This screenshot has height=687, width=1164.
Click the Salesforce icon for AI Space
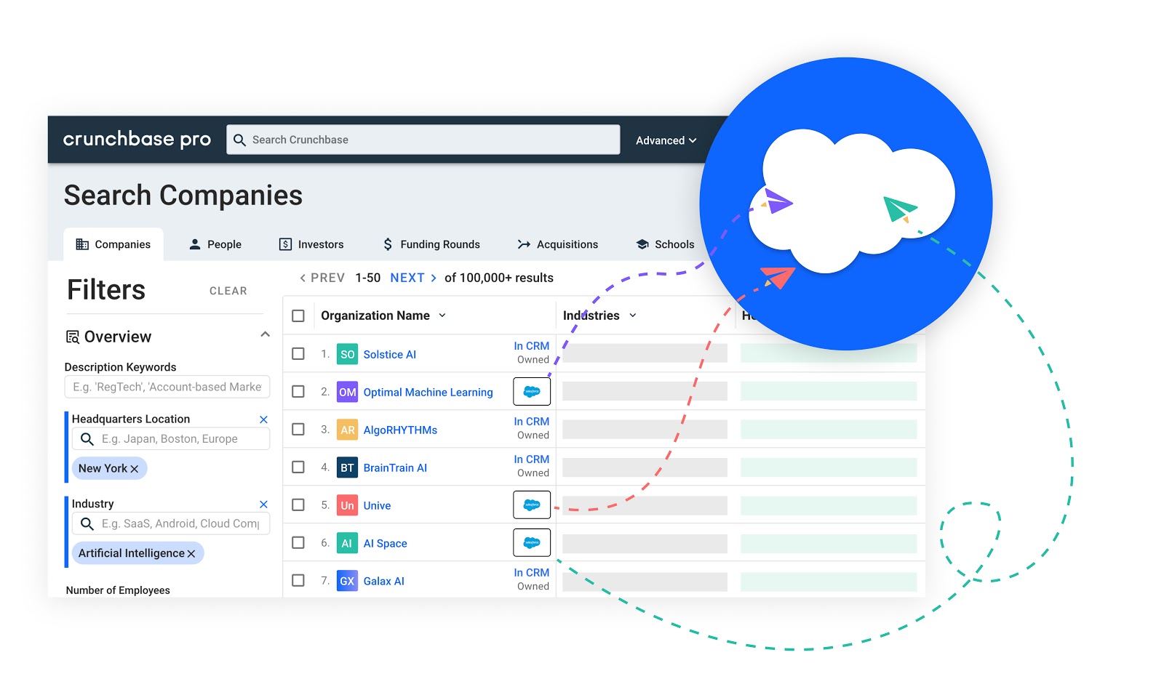pyautogui.click(x=532, y=542)
